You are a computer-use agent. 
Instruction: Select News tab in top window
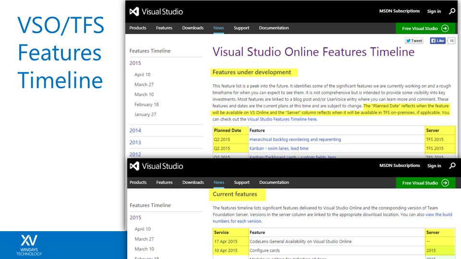click(218, 28)
